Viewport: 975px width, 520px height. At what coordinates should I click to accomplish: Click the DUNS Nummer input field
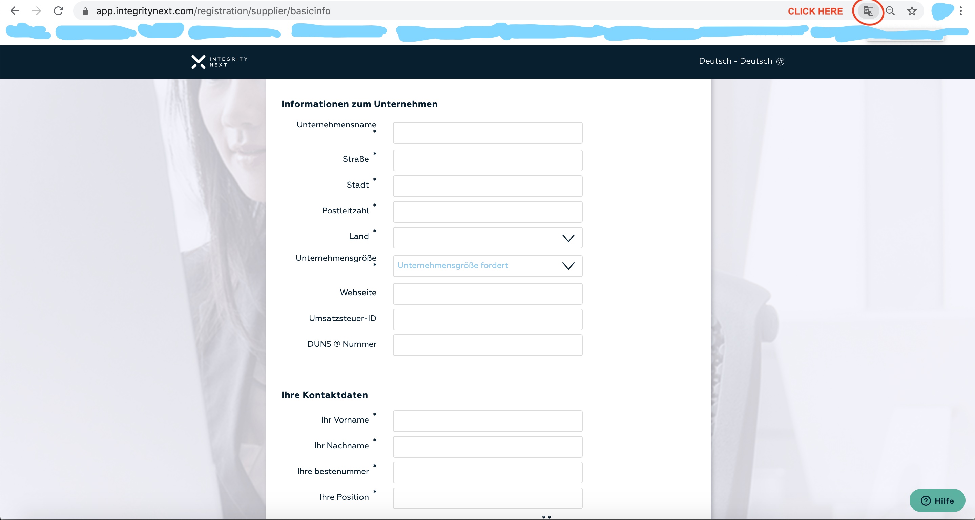coord(487,345)
